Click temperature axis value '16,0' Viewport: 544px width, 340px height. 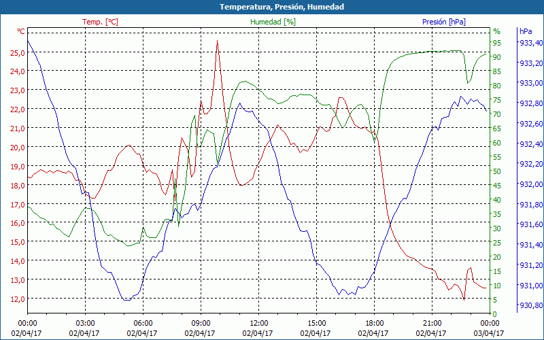pos(18,223)
